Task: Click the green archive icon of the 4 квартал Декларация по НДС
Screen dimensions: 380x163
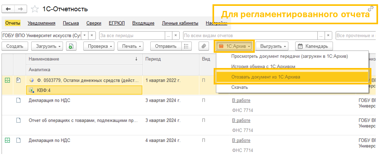Action: pyautogui.click(x=7, y=140)
